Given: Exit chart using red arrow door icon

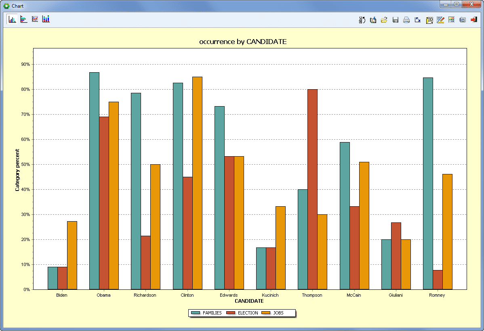Looking at the screenshot, I should 474,20.
